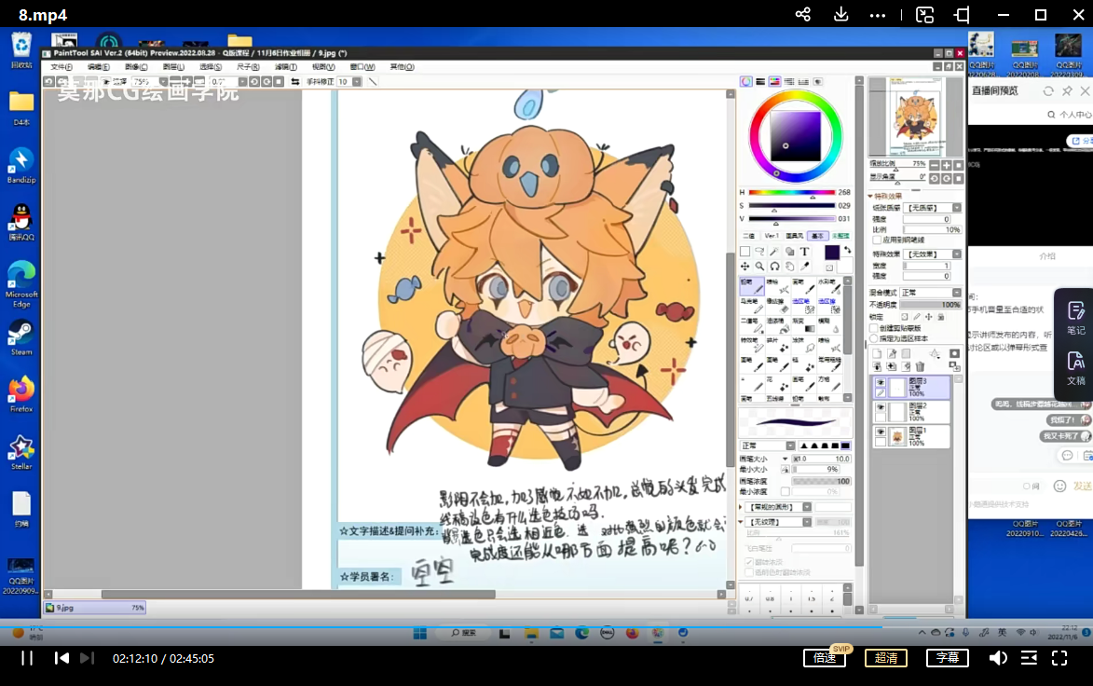Select the 马克笔 marker brush
This screenshot has width=1093, height=686.
click(x=751, y=306)
